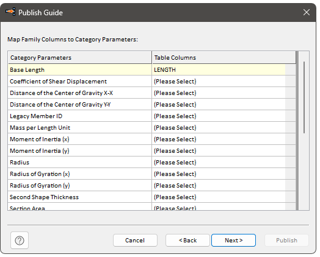The image size is (320, 257).
Task: Go back with the Back button
Action: pyautogui.click(x=187, y=241)
